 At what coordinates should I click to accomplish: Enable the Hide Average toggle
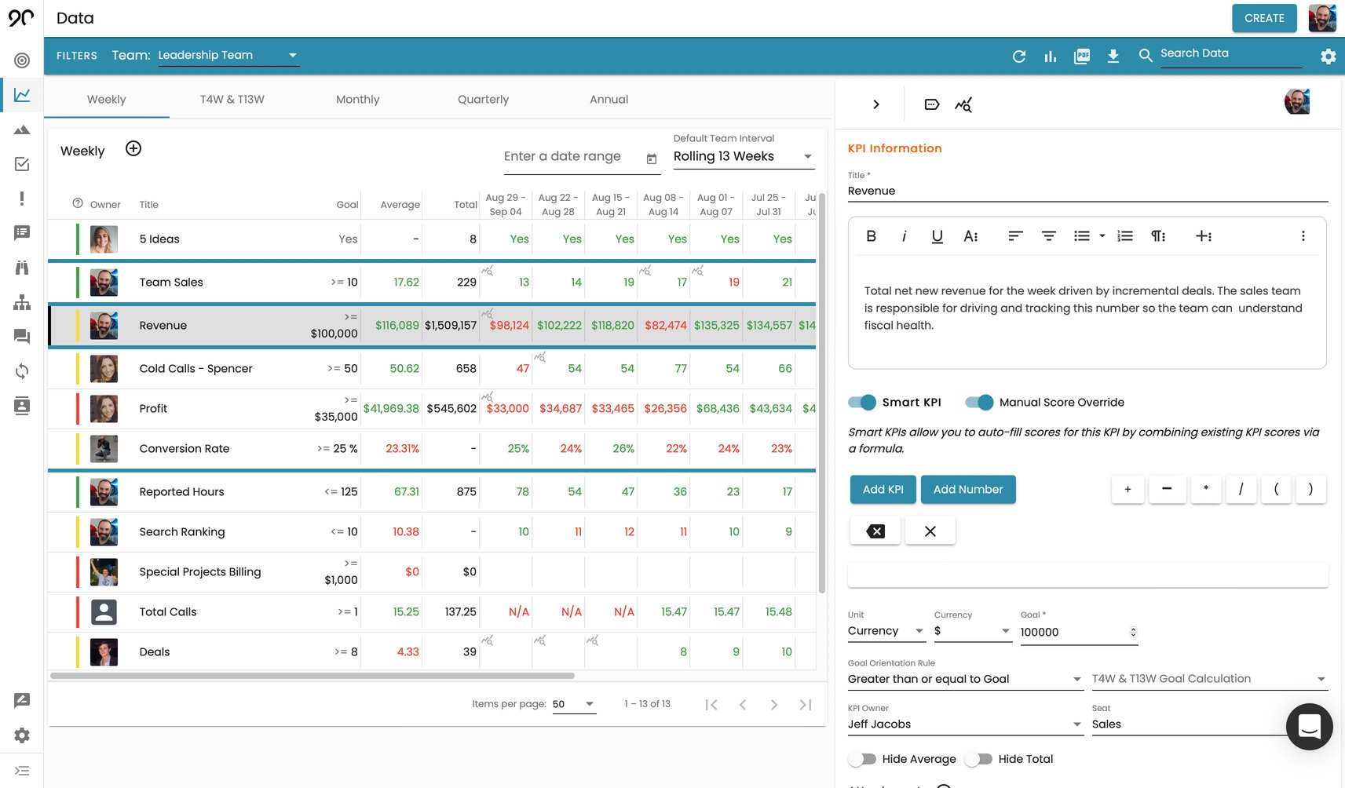[861, 759]
